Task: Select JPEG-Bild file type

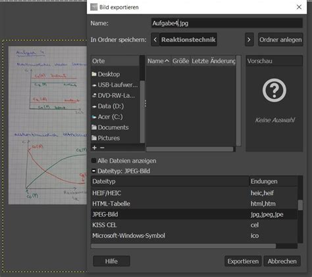Action: (194, 214)
